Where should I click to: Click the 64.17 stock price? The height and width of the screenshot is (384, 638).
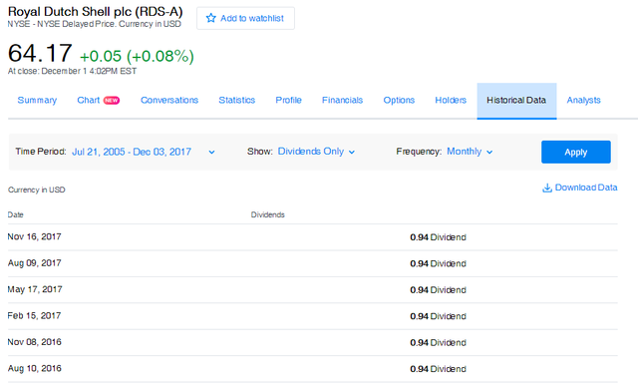[x=40, y=53]
